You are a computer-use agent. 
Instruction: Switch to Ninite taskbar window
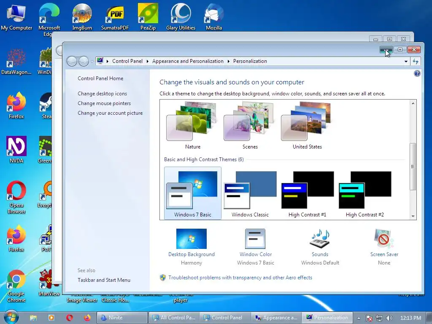click(122, 318)
